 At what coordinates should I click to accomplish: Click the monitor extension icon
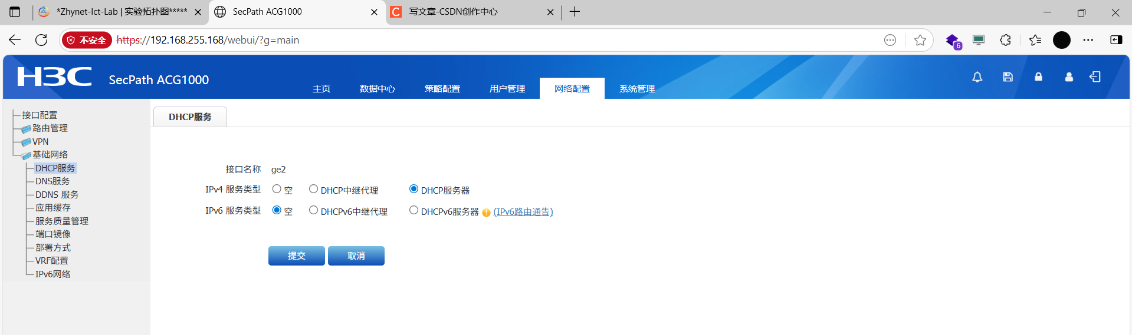click(979, 40)
